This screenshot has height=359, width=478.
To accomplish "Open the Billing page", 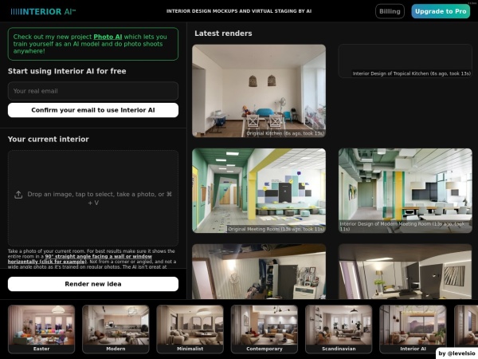I will [390, 11].
